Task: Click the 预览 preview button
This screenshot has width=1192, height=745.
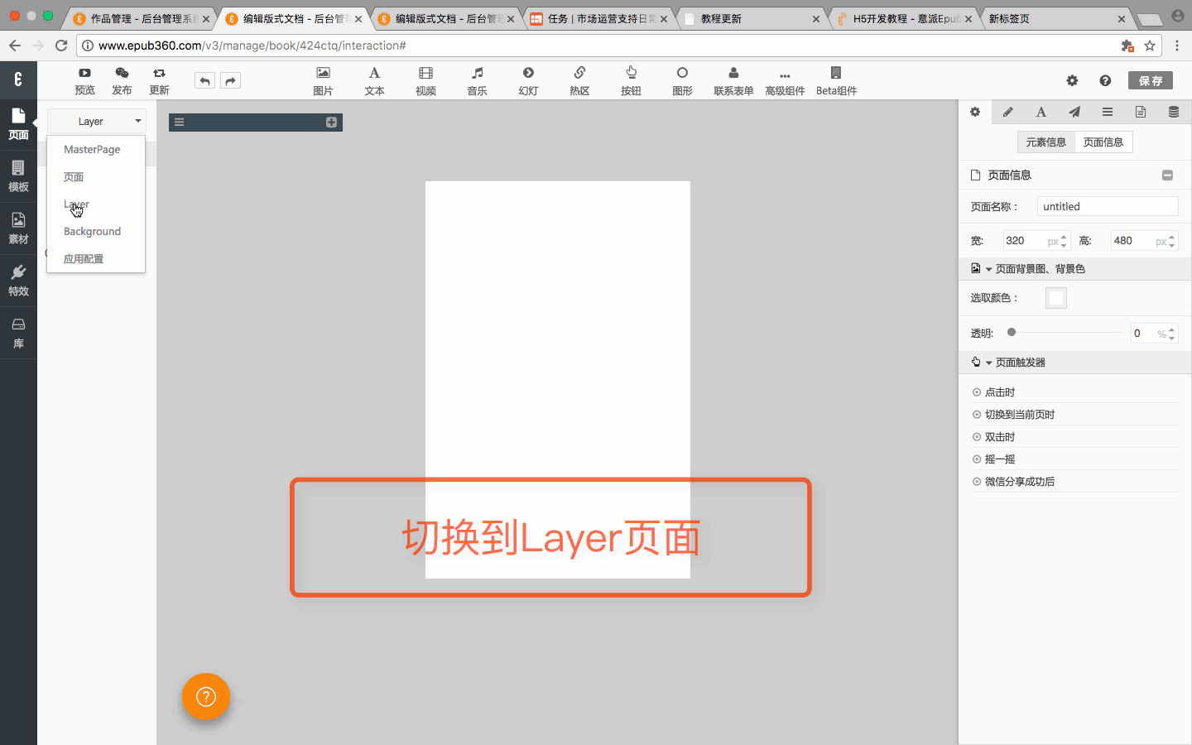Action: tap(84, 80)
